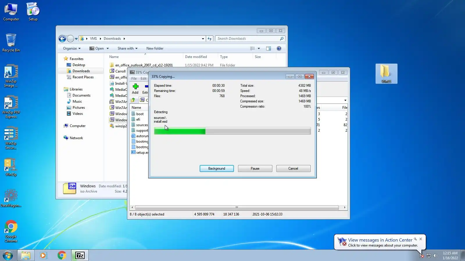Open the Computer desktop icon
This screenshot has height=261, width=465.
pos(11,12)
